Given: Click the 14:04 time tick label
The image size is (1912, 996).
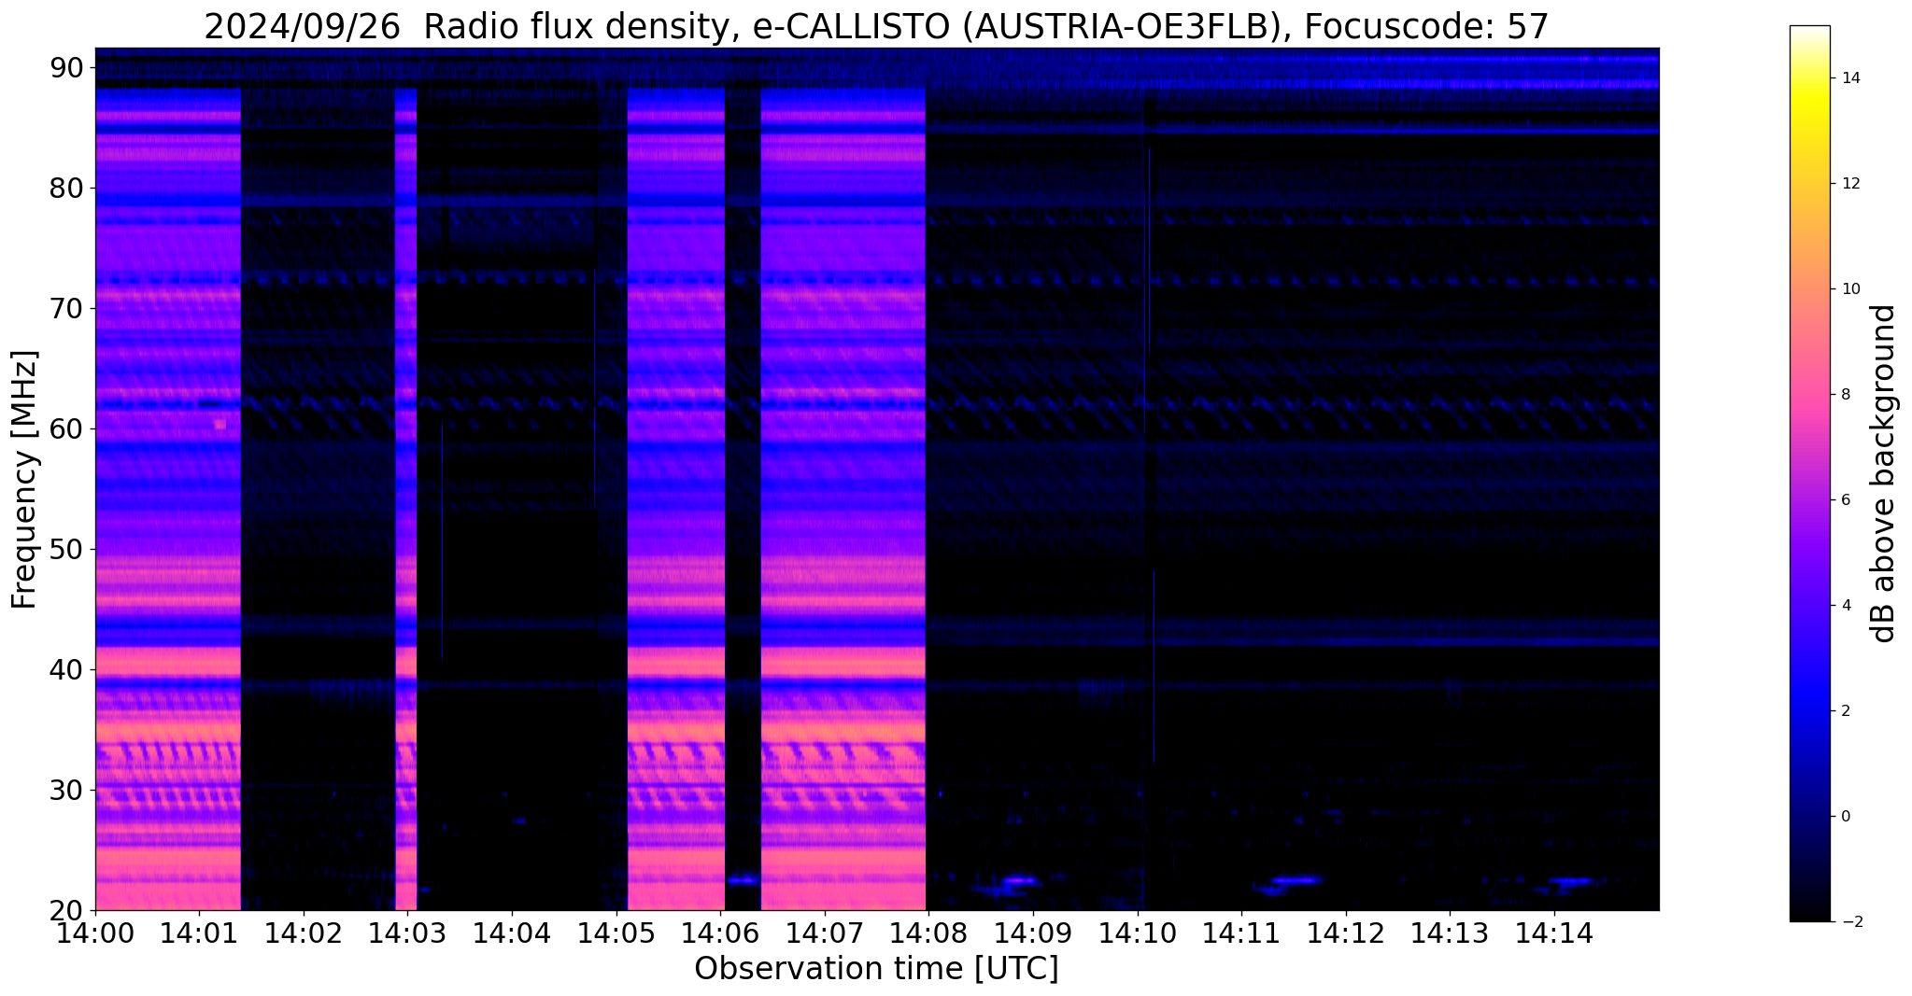Looking at the screenshot, I should point(511,933).
